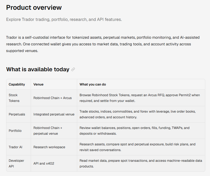Select 'Review wallet balances, positions' description cell

pos(141,131)
